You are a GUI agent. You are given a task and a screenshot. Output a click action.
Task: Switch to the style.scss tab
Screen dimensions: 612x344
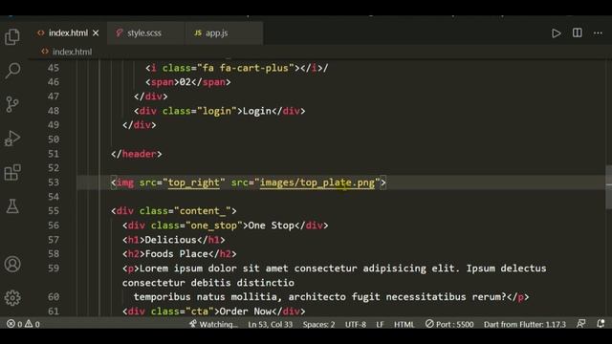(145, 33)
